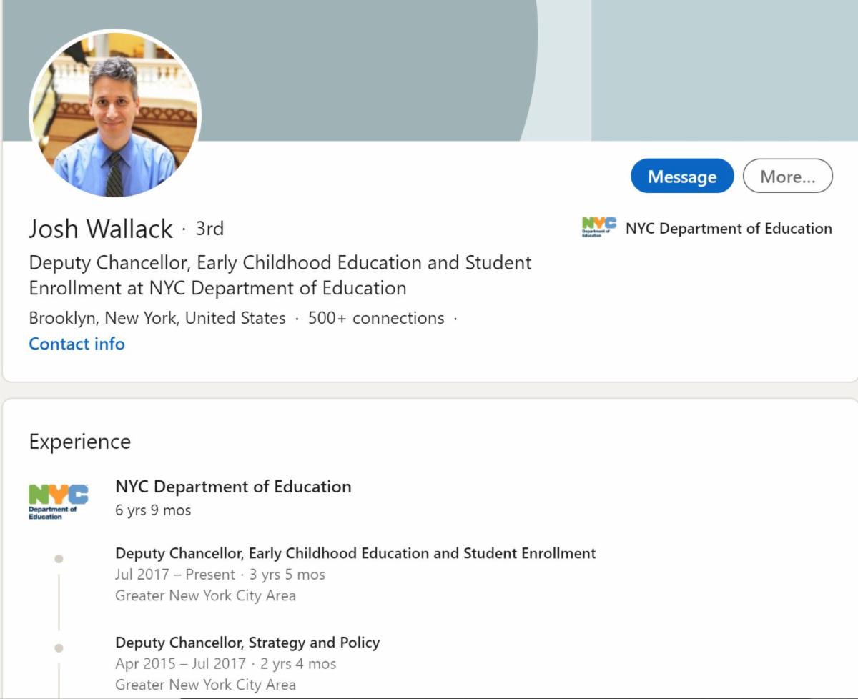Click the headline text below the name
This screenshot has width=858, height=699.
[280, 275]
